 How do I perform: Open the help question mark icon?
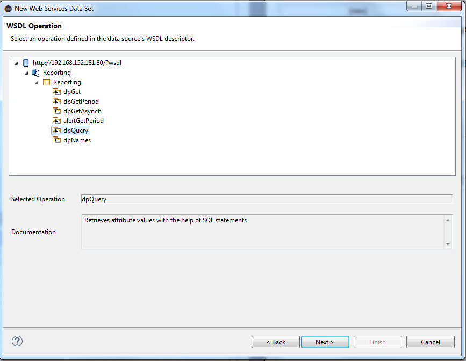[17, 341]
